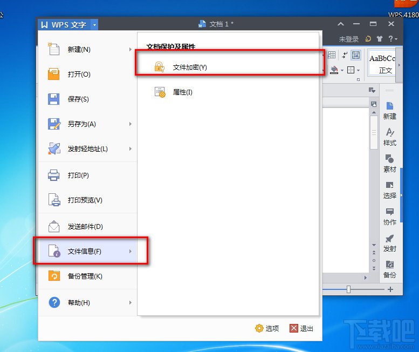Click the vertical scrollbar thumb

374,132
